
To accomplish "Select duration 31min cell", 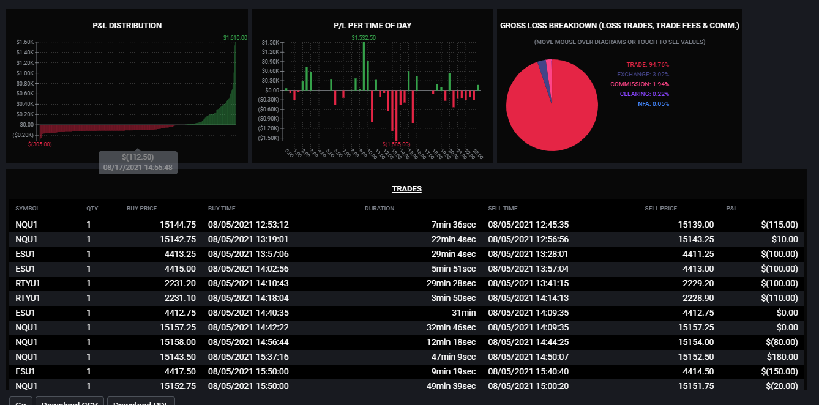I will (464, 313).
